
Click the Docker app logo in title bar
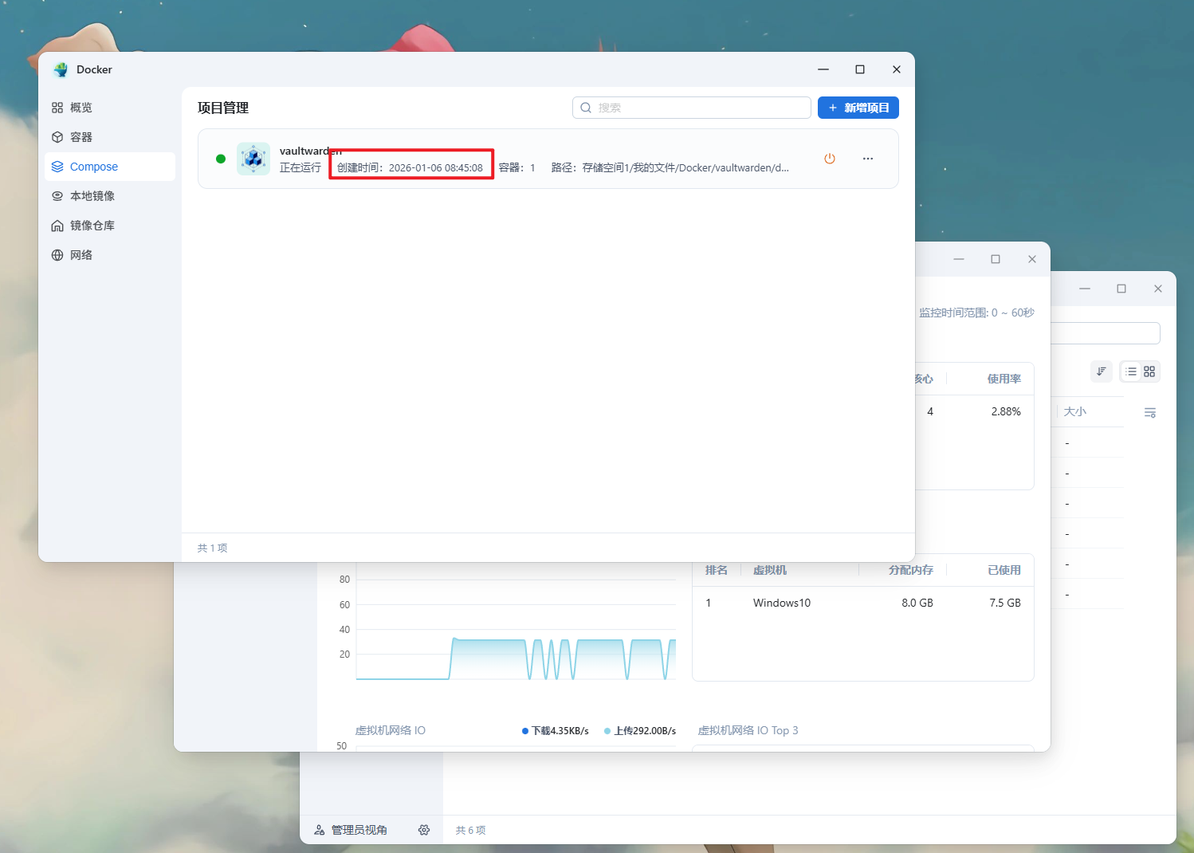[x=61, y=69]
